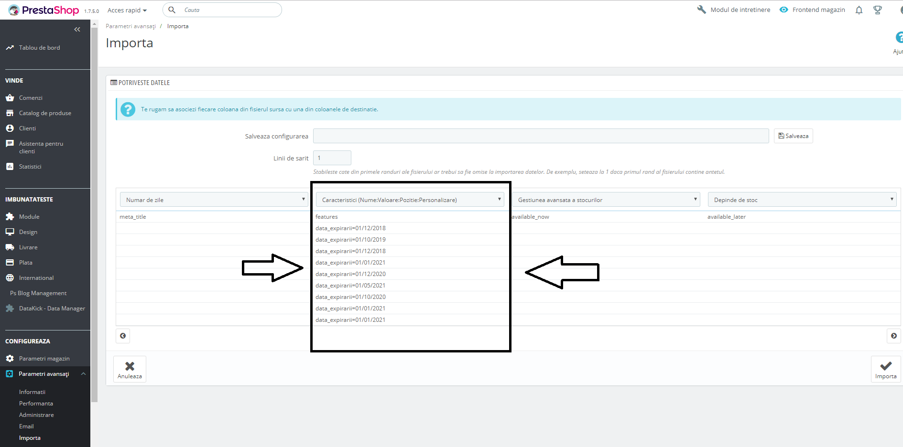903x447 pixels.
Task: Open Tablou de bord dashboard icon
Action: tap(10, 48)
